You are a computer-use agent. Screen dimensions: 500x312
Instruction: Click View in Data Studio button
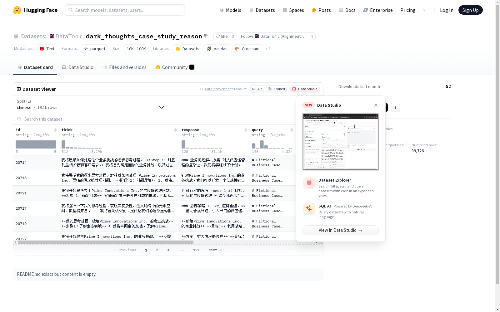341,230
